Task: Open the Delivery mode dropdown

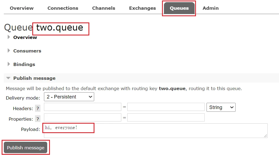Action: point(69,97)
